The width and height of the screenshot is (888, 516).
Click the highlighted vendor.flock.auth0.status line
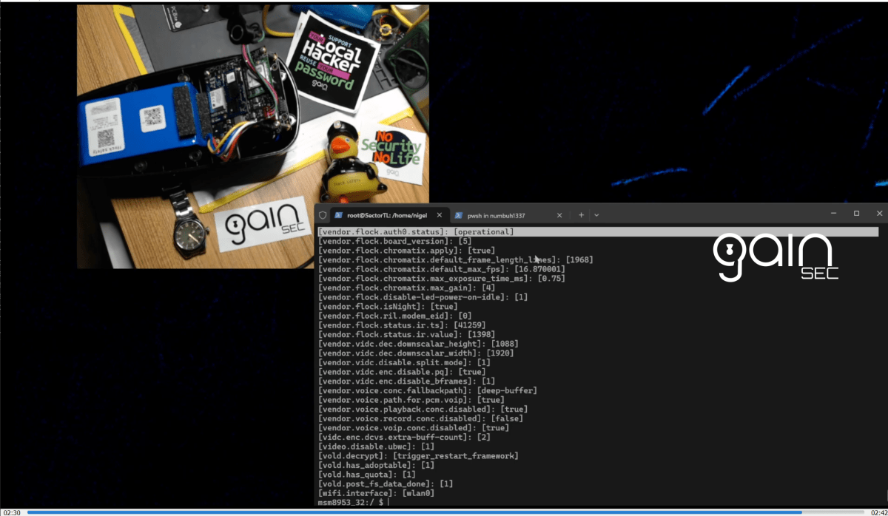[597, 232]
